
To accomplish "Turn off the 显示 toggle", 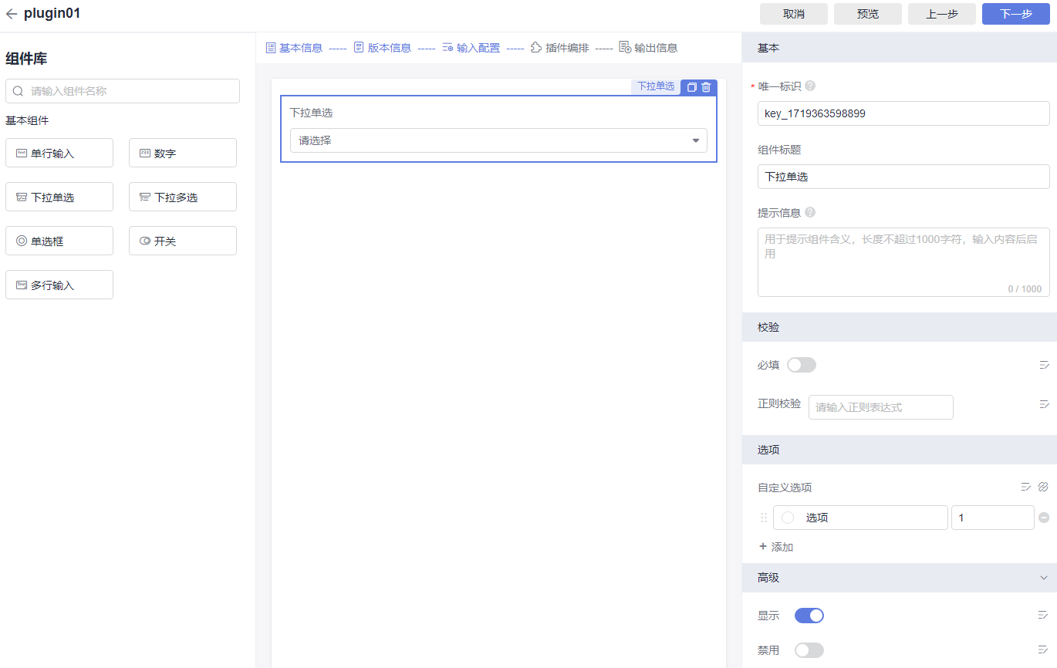I will (809, 616).
